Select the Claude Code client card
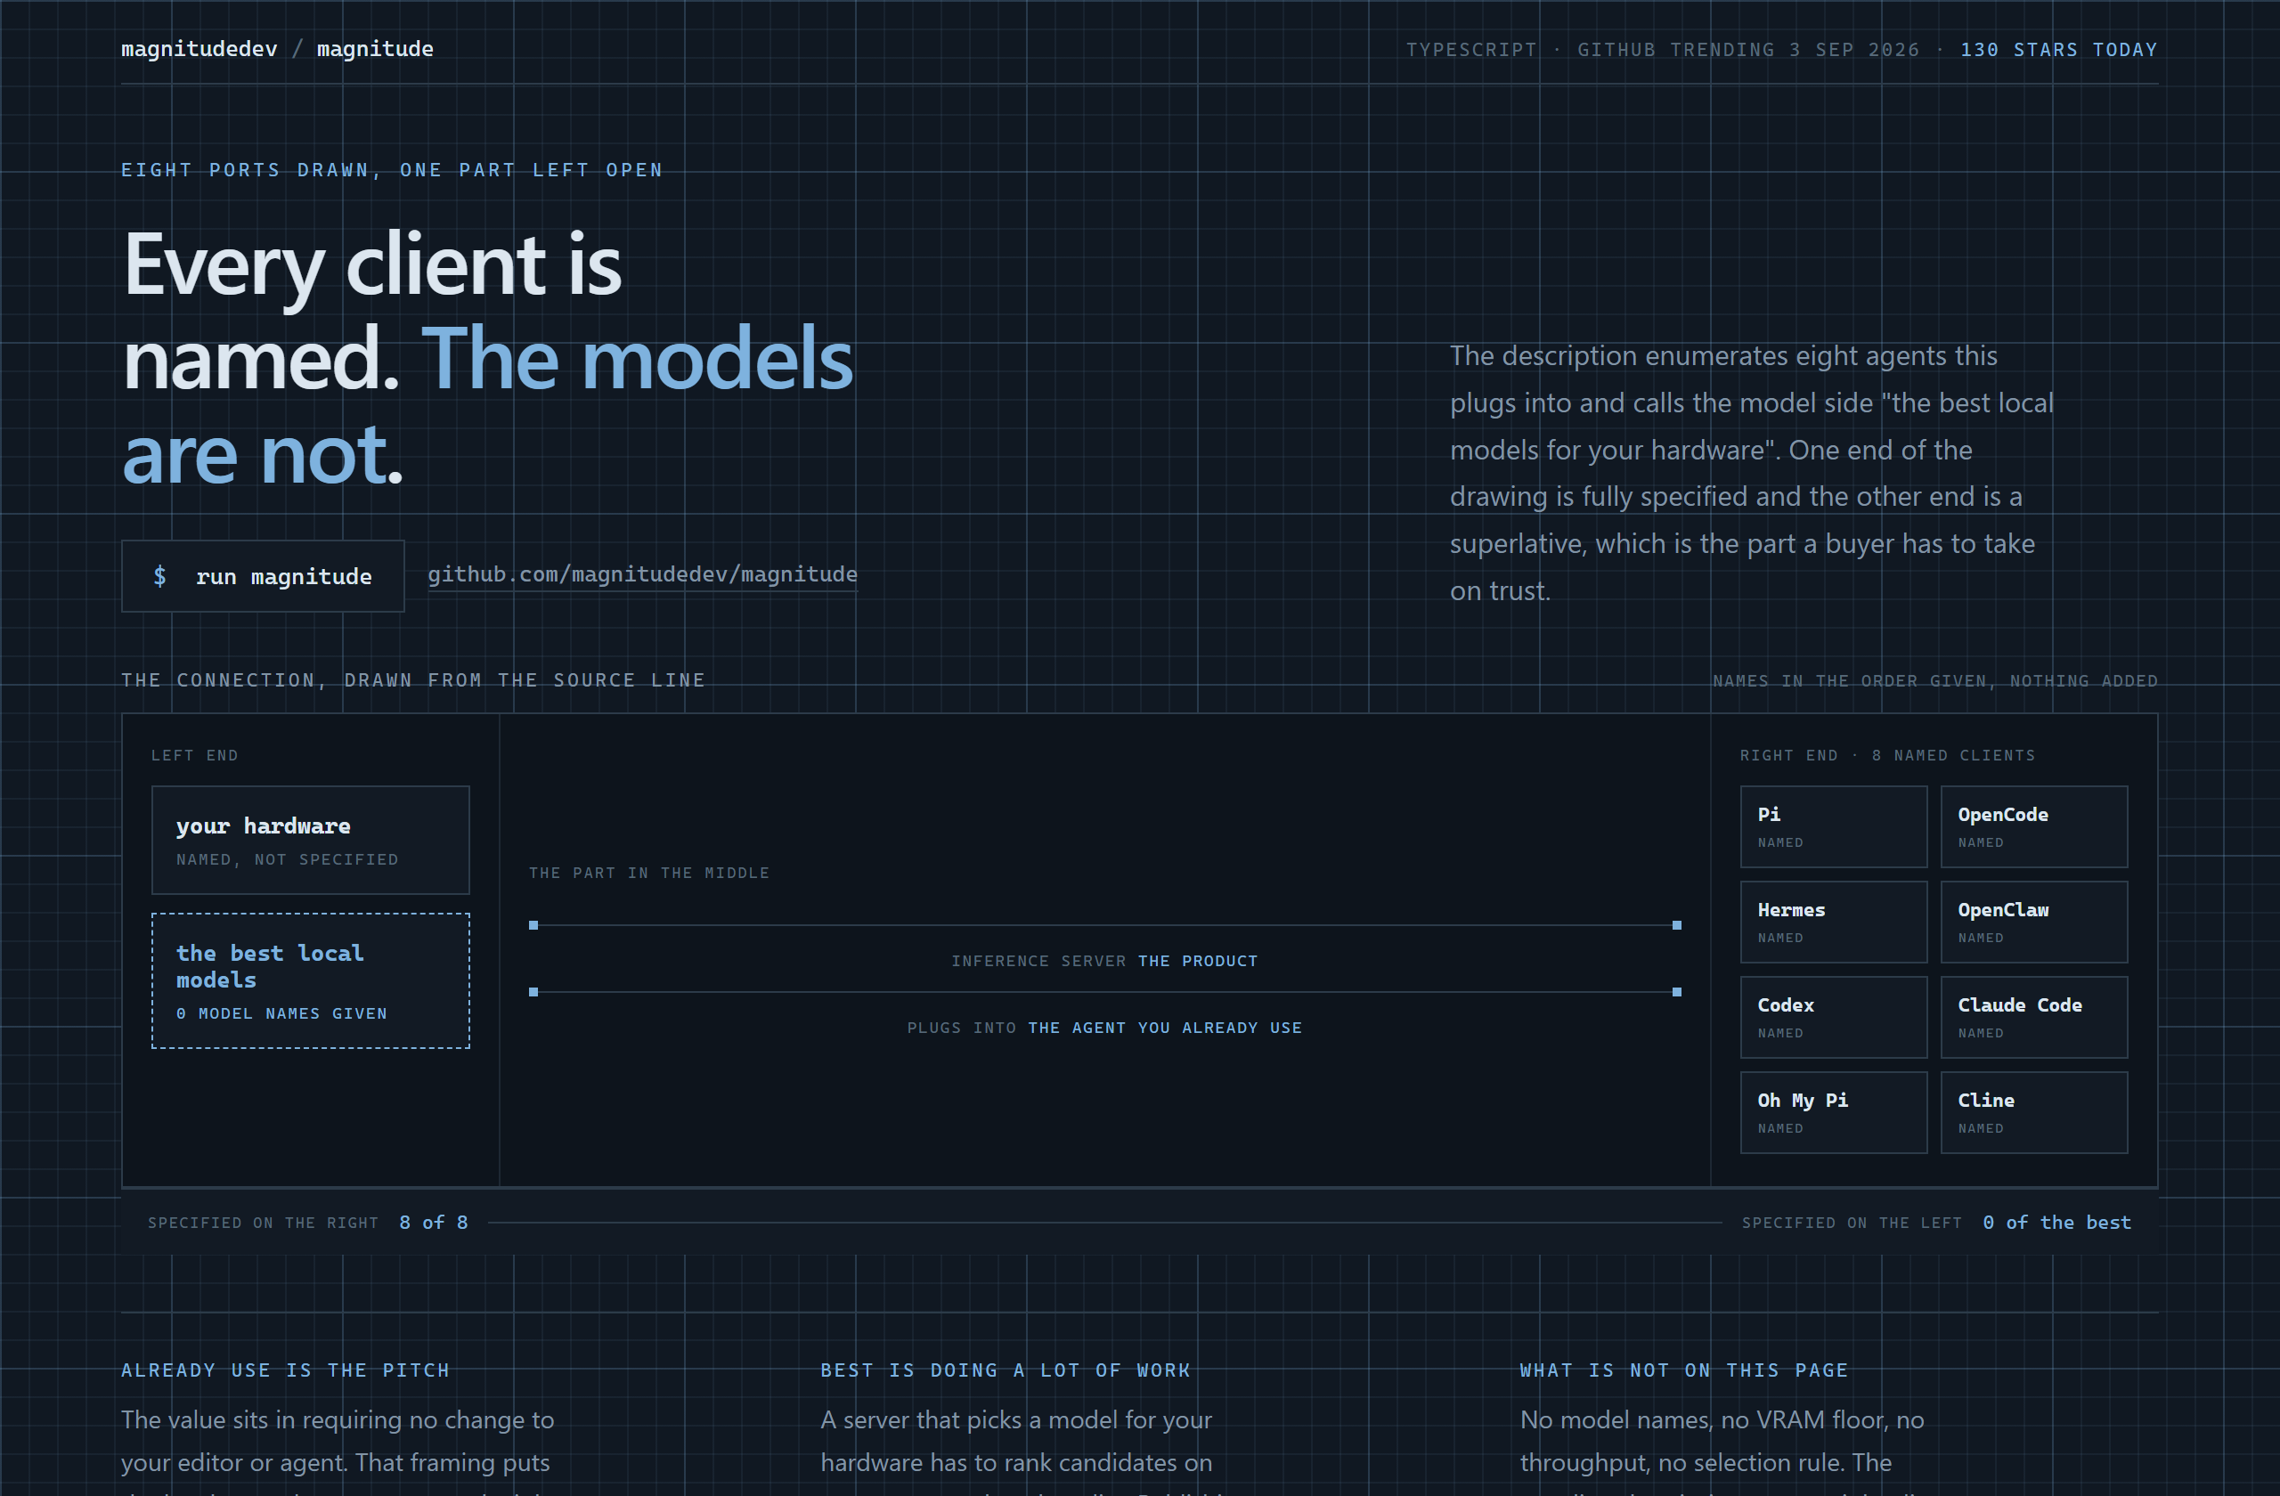 2034,1017
